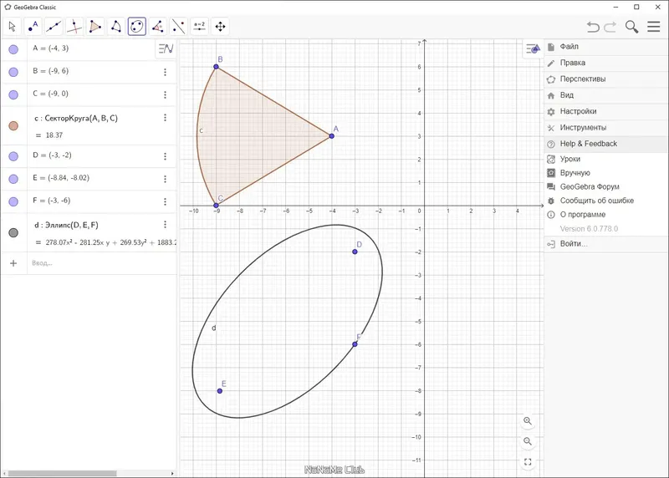Screen dimensions: 669x478
Task: Select the Move arrow tool
Action: click(x=12, y=27)
